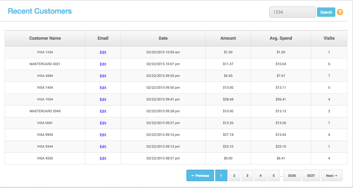Screen dimensions: 353x188
Task: Select customer name VISA 4555
Action: (45, 158)
